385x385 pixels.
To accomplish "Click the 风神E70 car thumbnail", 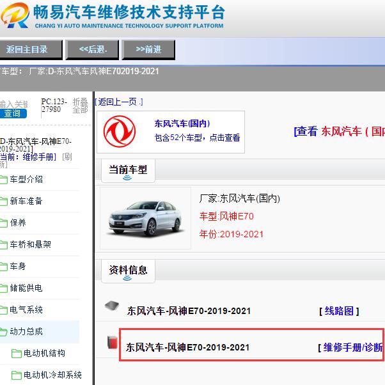I will [x=145, y=218].
